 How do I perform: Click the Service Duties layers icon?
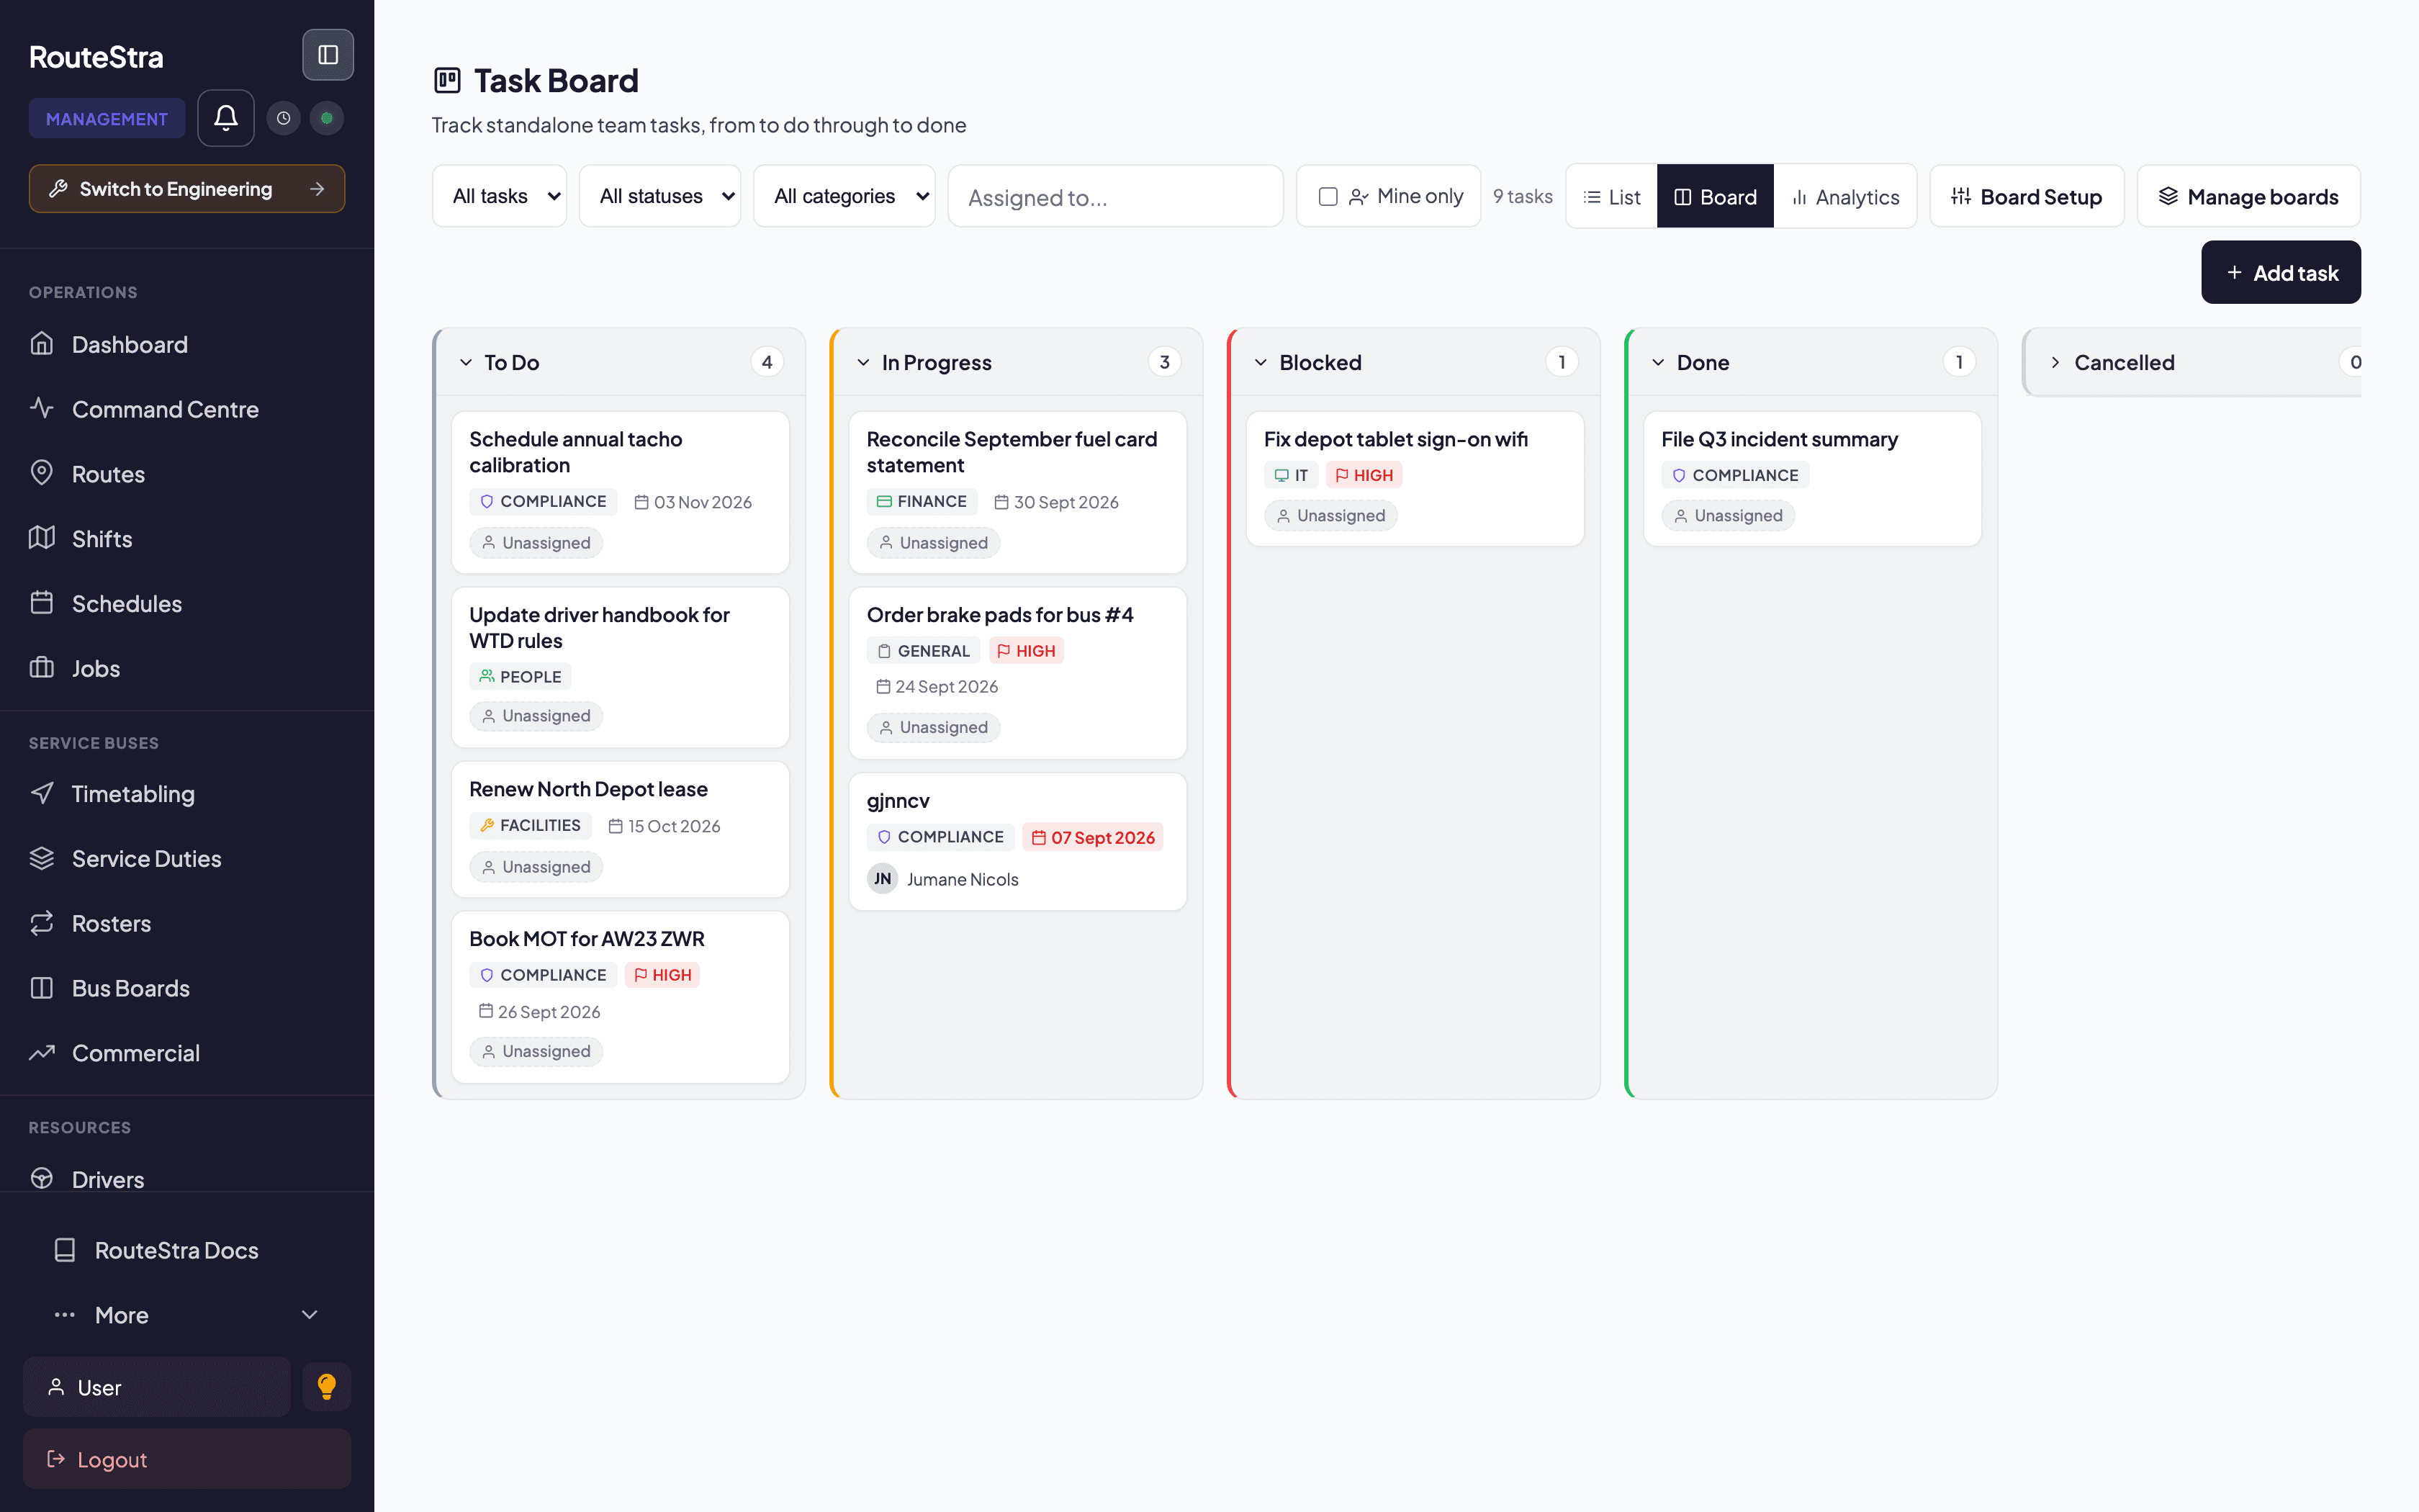42,858
